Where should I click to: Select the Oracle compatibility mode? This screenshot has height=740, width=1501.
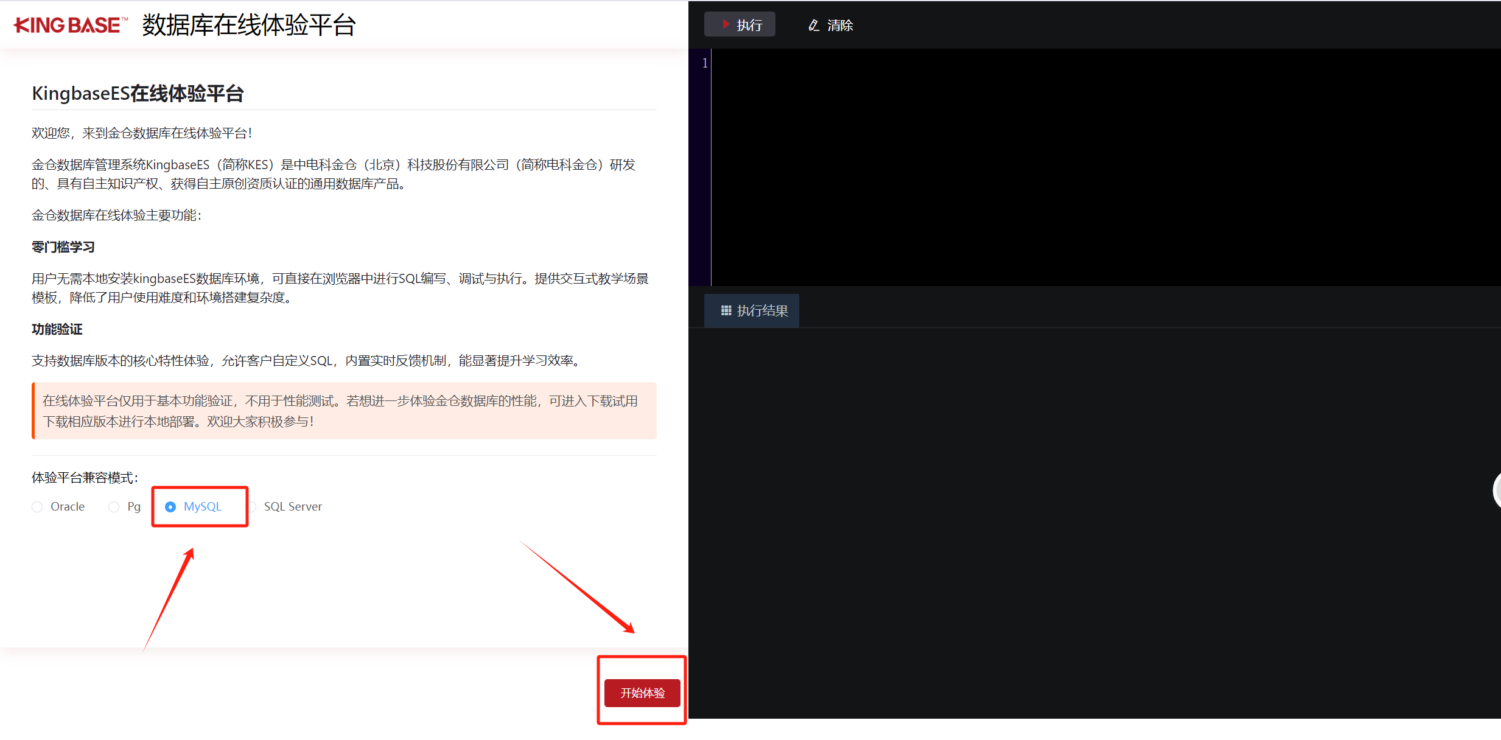point(58,507)
